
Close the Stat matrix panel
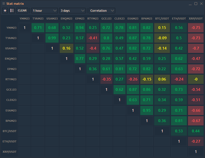pyautogui.click(x=201, y=4)
